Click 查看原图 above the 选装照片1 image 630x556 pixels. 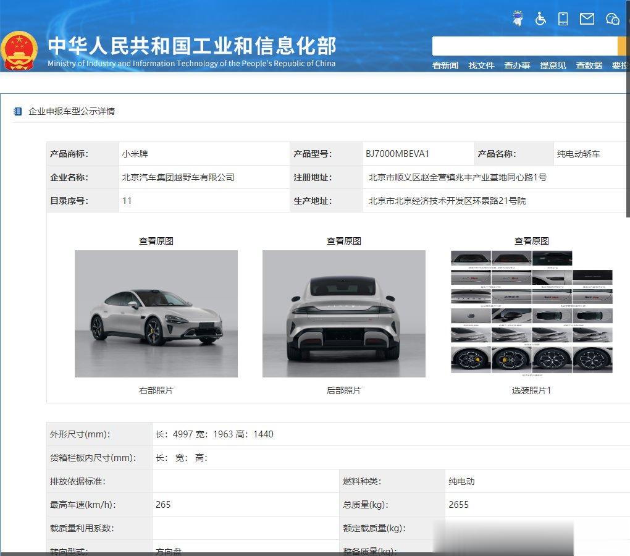pyautogui.click(x=532, y=241)
